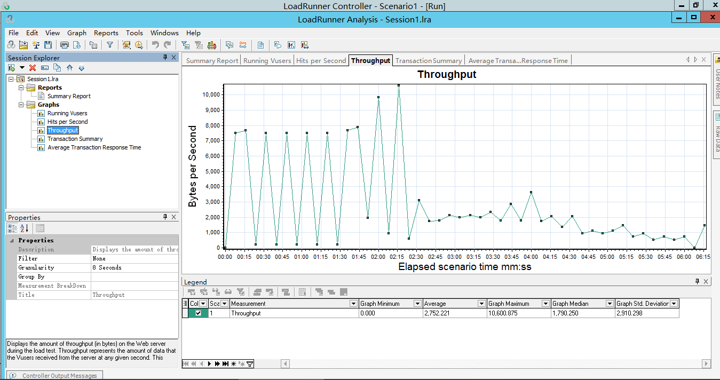
Task: Save the analysis session with floppy icon
Action: pos(48,45)
